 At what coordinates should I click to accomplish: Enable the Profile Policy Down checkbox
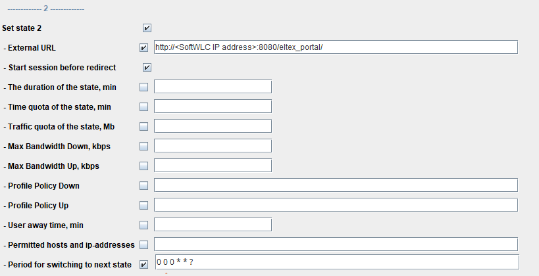[144, 186]
